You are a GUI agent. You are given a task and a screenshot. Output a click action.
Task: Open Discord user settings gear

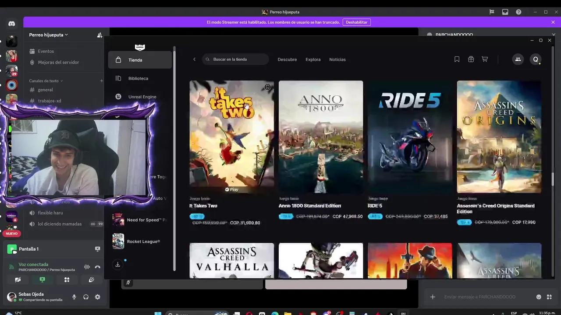coord(97,297)
